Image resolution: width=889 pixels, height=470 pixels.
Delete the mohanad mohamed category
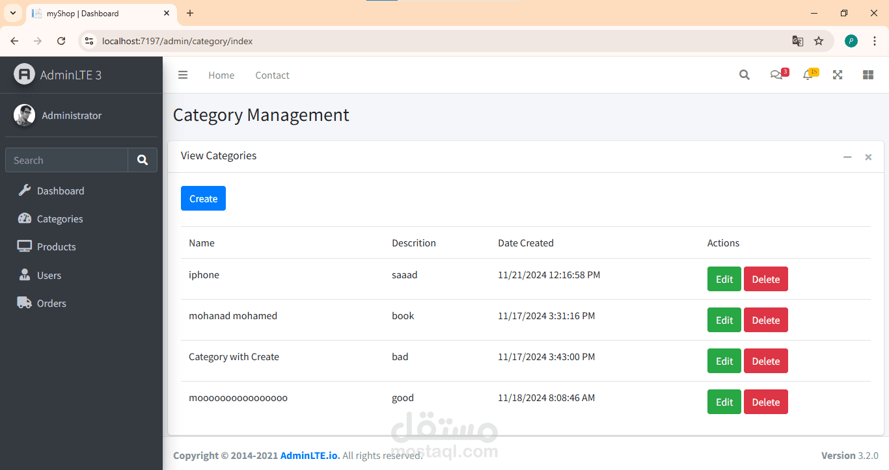pos(766,320)
